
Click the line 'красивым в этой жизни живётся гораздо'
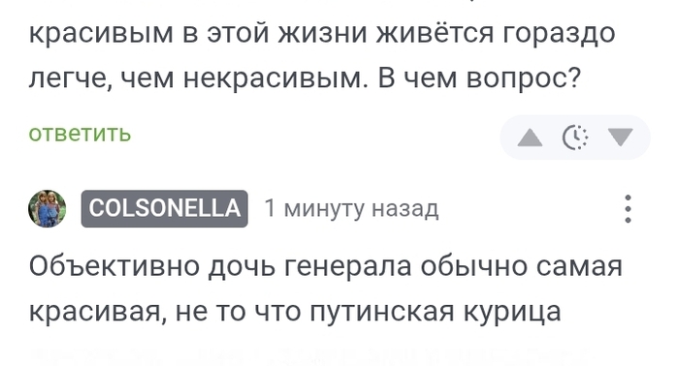point(322,33)
